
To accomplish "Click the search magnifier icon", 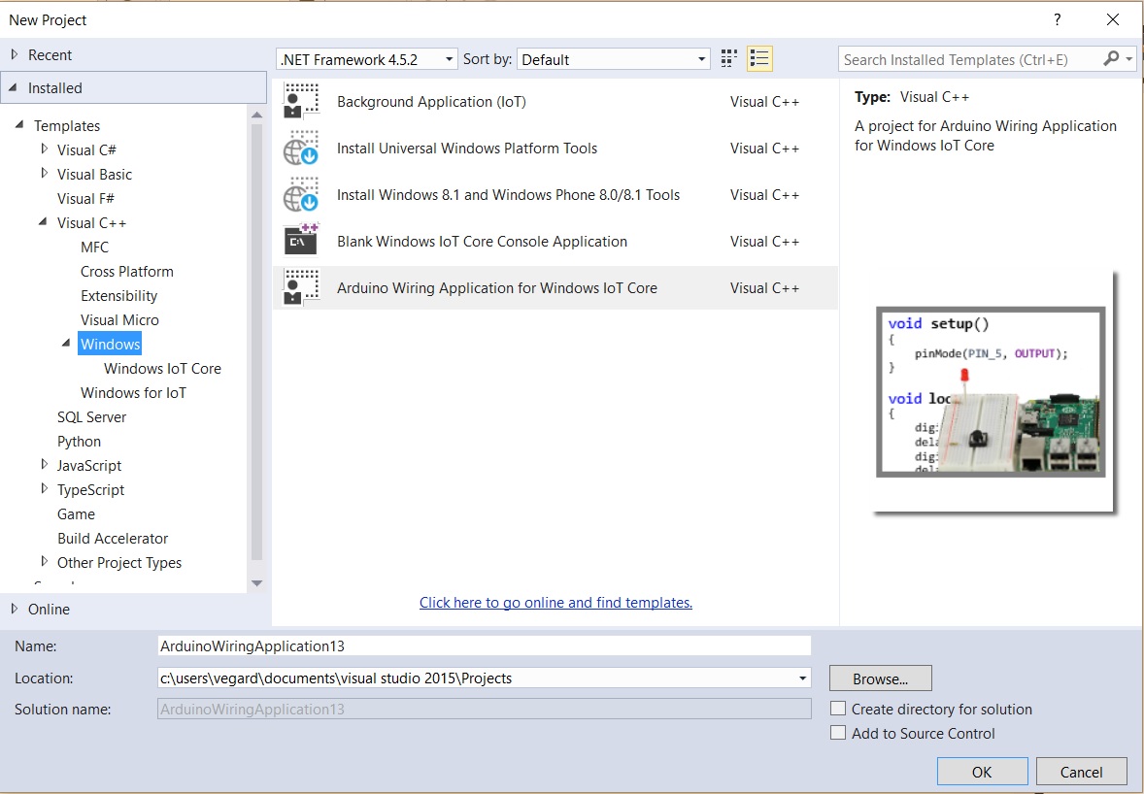I will (x=1111, y=58).
